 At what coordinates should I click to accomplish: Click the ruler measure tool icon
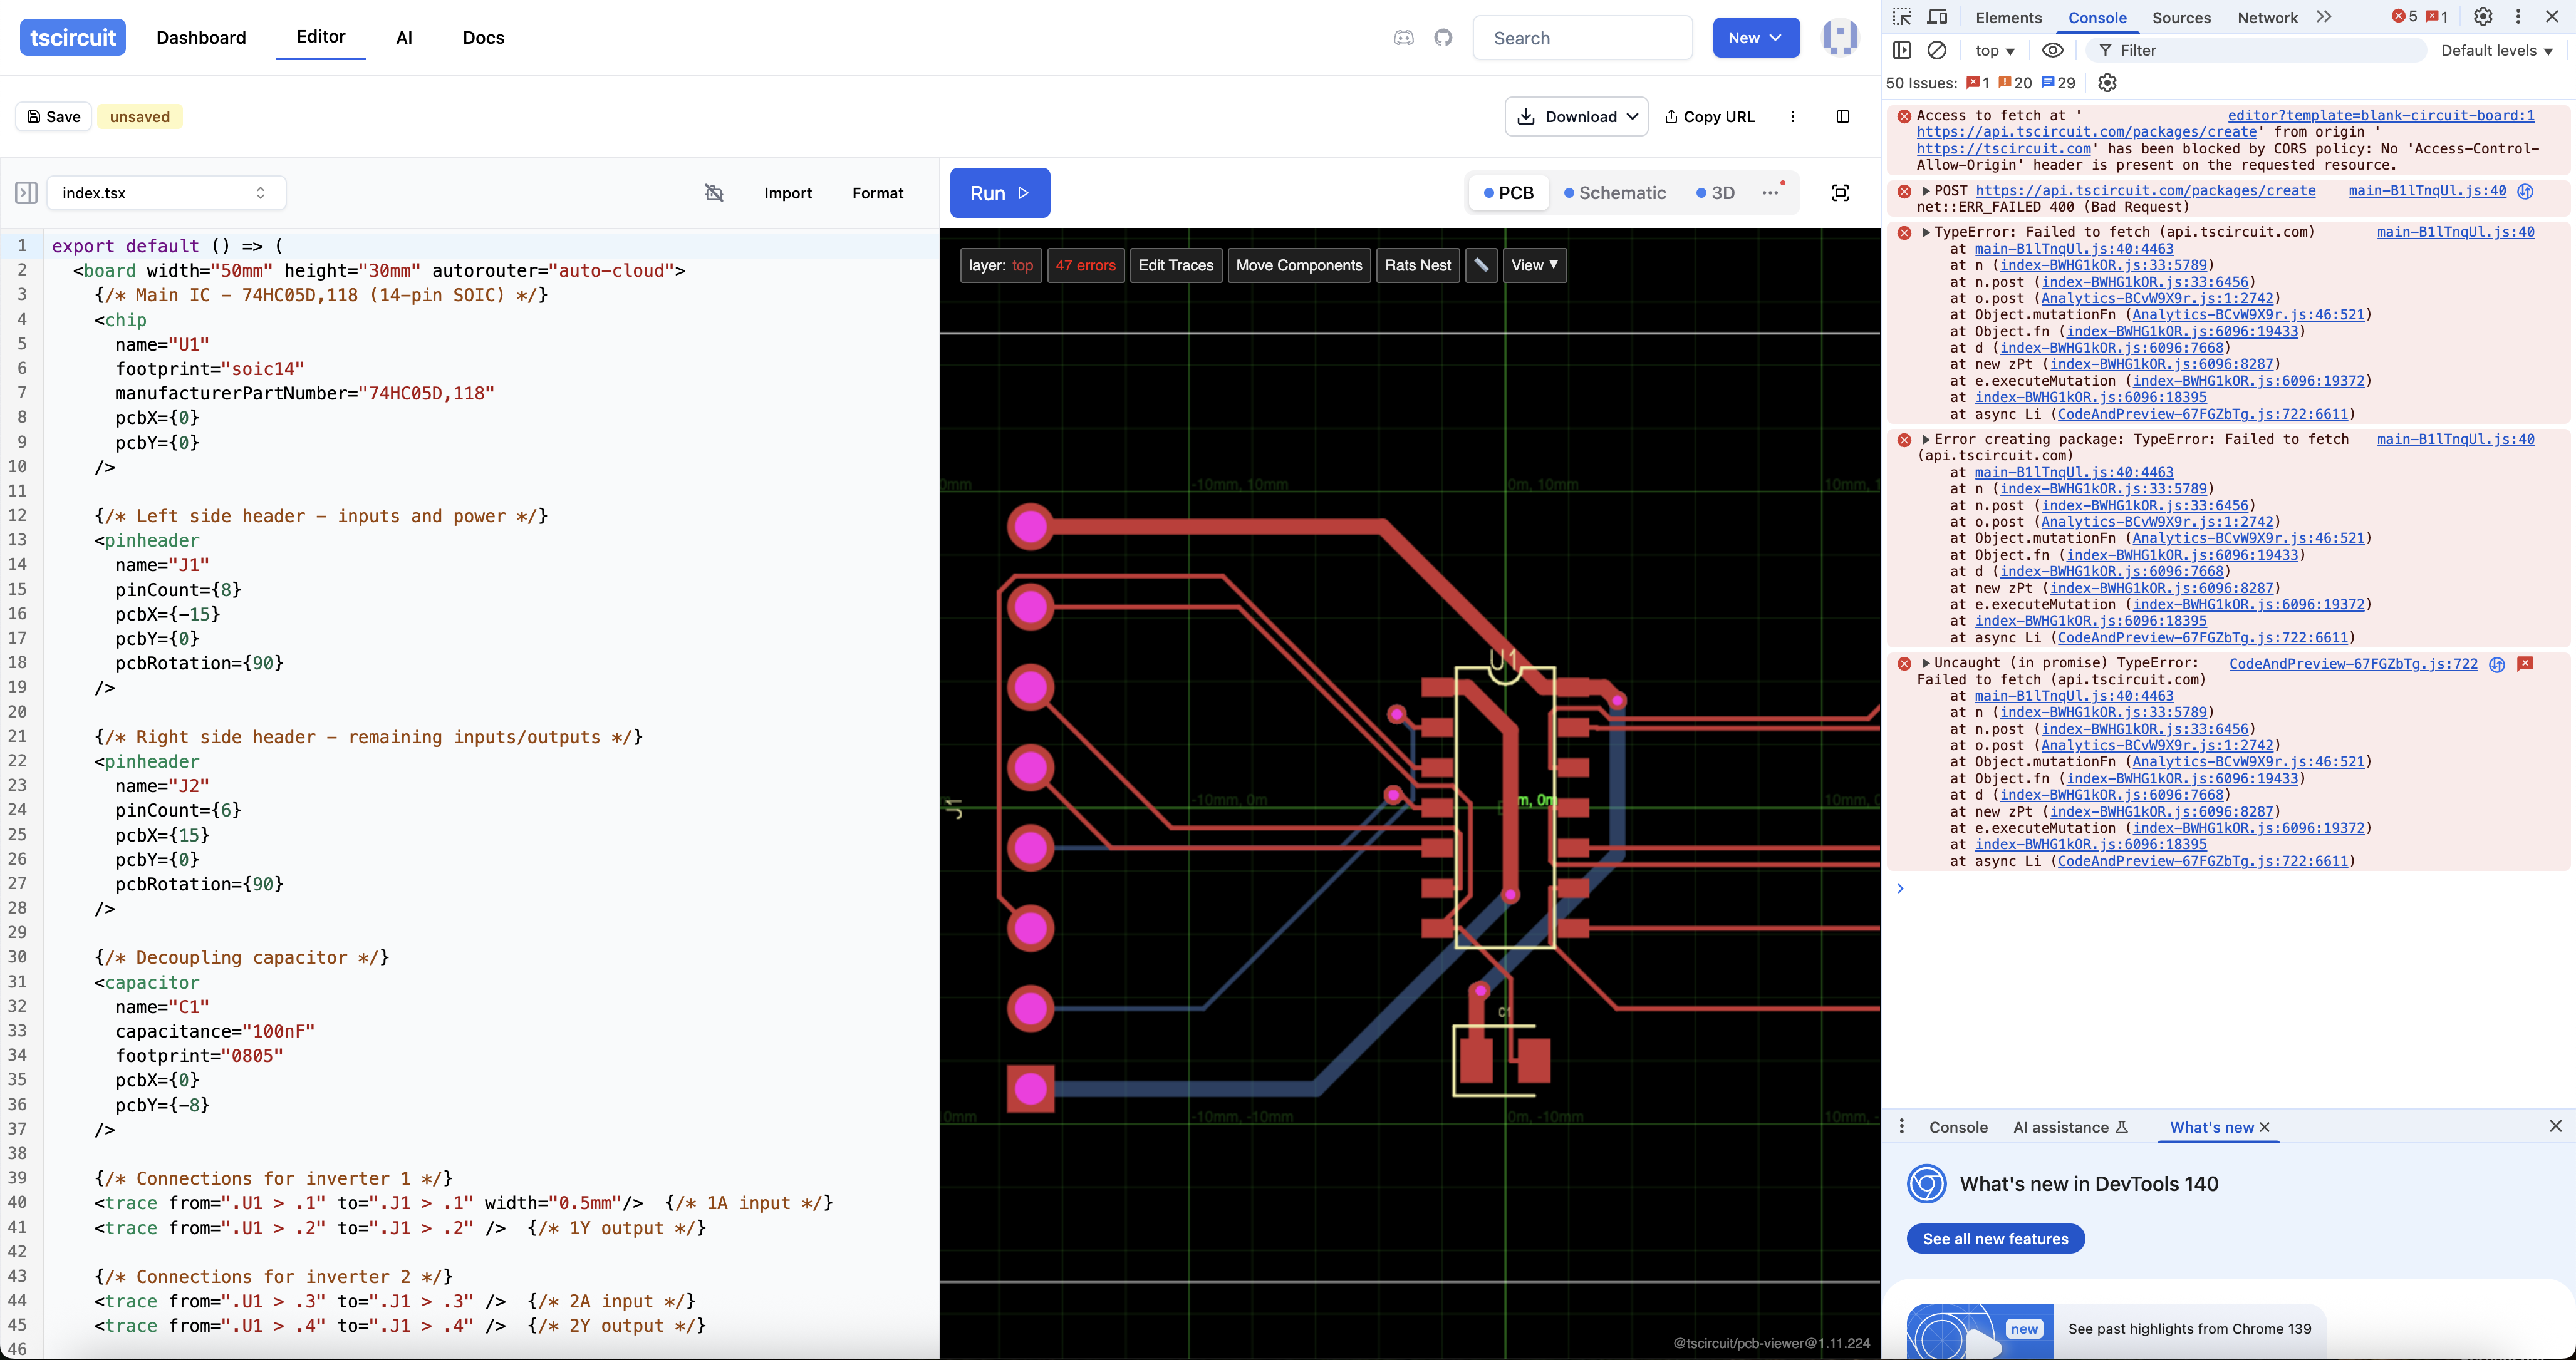[x=1481, y=265]
